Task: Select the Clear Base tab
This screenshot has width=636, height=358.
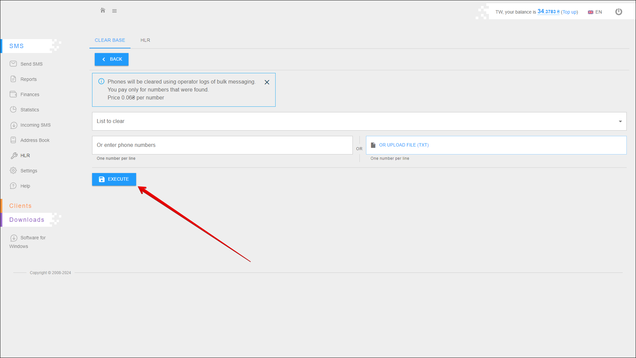Action: [x=110, y=40]
